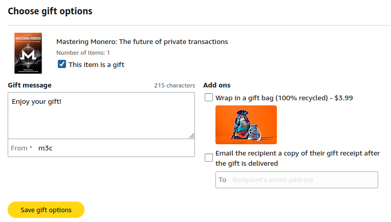The image size is (391, 222).
Task: Click the gift message resize handle
Action: (x=192, y=136)
